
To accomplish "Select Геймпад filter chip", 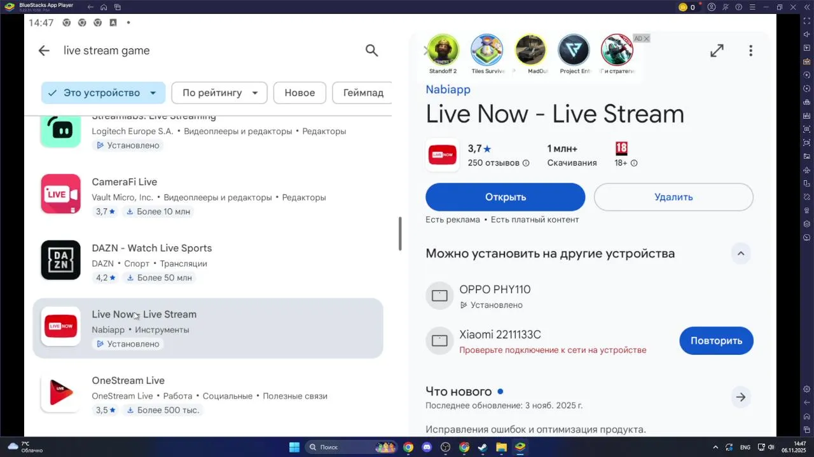I will (362, 93).
